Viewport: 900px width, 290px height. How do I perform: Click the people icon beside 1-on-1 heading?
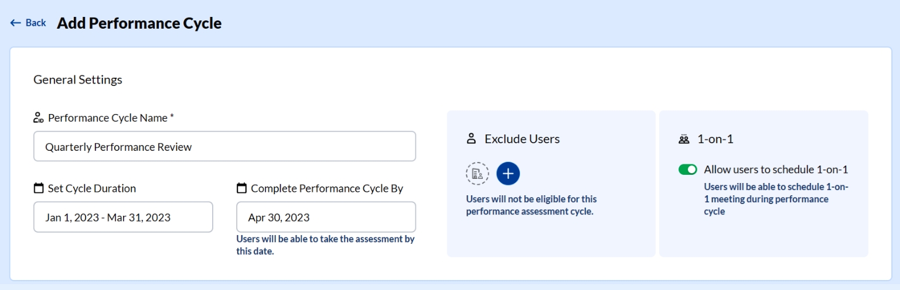tap(684, 139)
